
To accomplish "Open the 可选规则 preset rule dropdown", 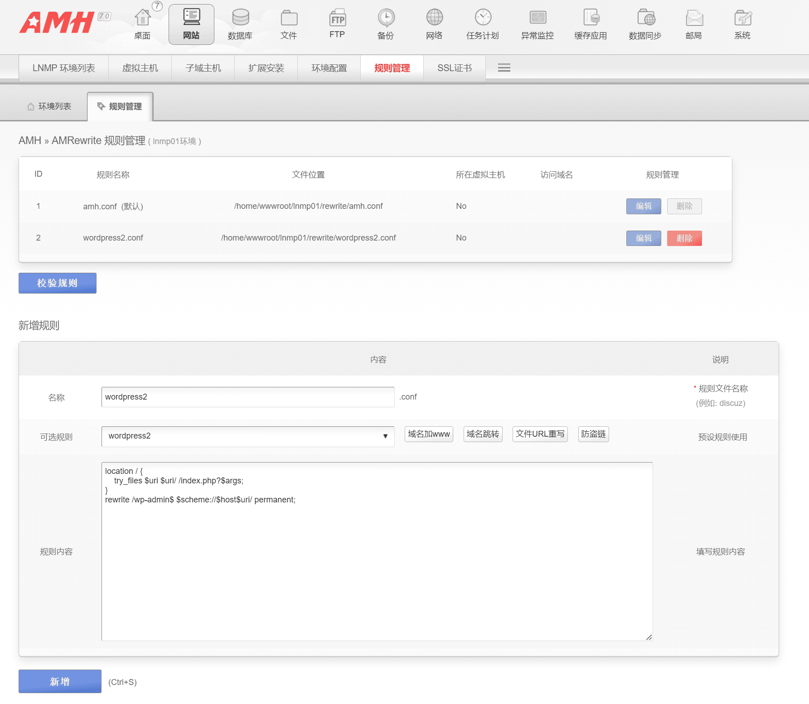I will (247, 436).
